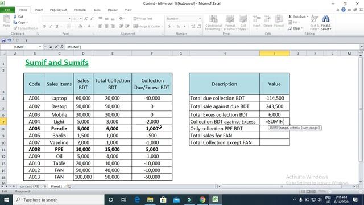Open Windows Start menu
The height and width of the screenshot is (205, 364).
(6, 200)
